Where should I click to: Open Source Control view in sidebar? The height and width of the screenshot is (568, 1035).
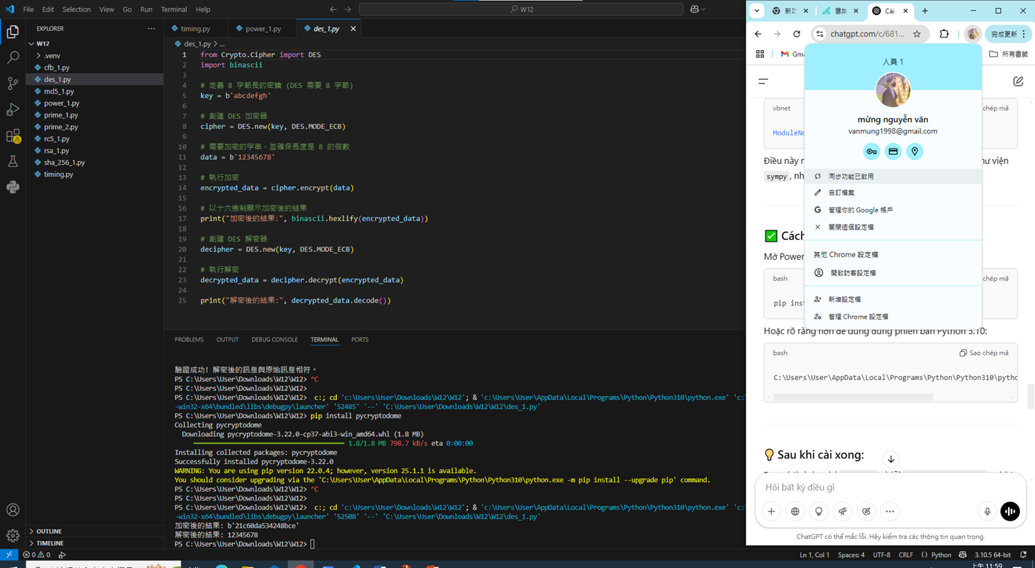pyautogui.click(x=13, y=83)
